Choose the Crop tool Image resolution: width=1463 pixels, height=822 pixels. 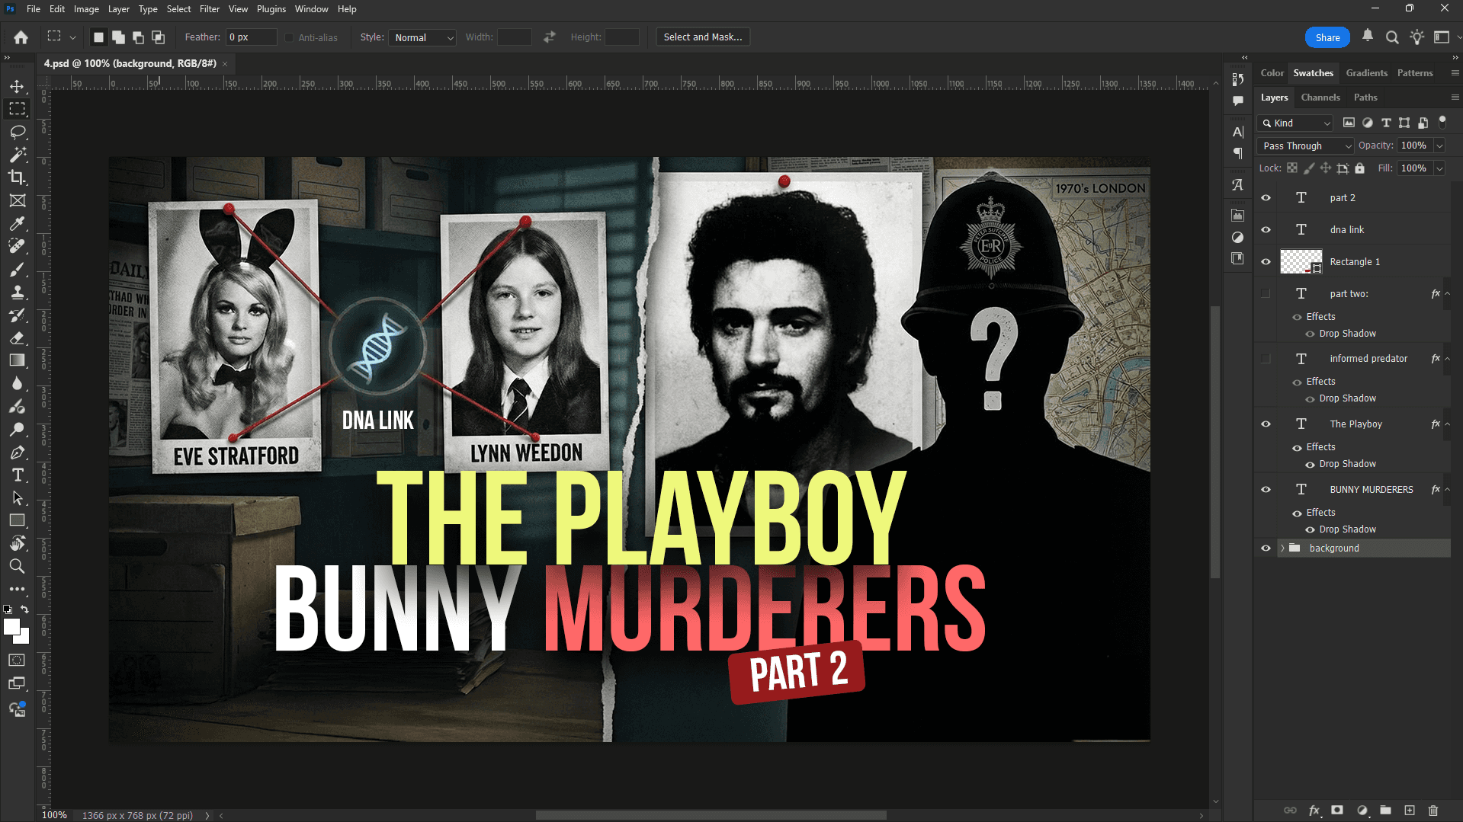point(17,178)
